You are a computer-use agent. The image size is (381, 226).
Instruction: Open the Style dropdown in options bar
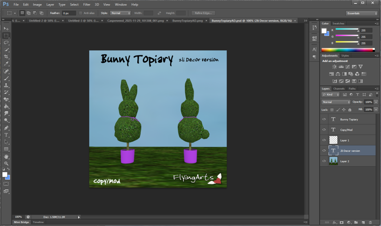point(121,13)
